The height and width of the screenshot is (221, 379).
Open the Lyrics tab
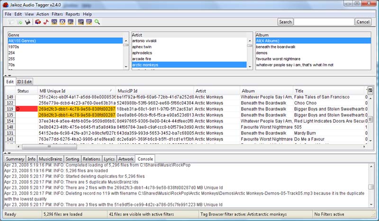[x=109, y=159]
